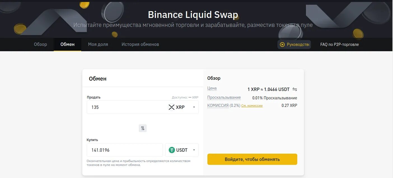
Task: Open the Моя доля tab
Action: pos(98,44)
